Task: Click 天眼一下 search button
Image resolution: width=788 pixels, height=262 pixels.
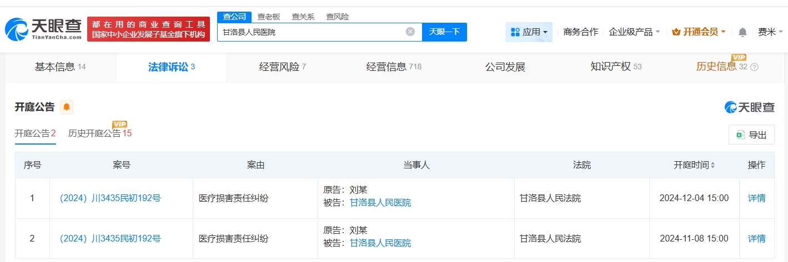Action: [x=444, y=32]
